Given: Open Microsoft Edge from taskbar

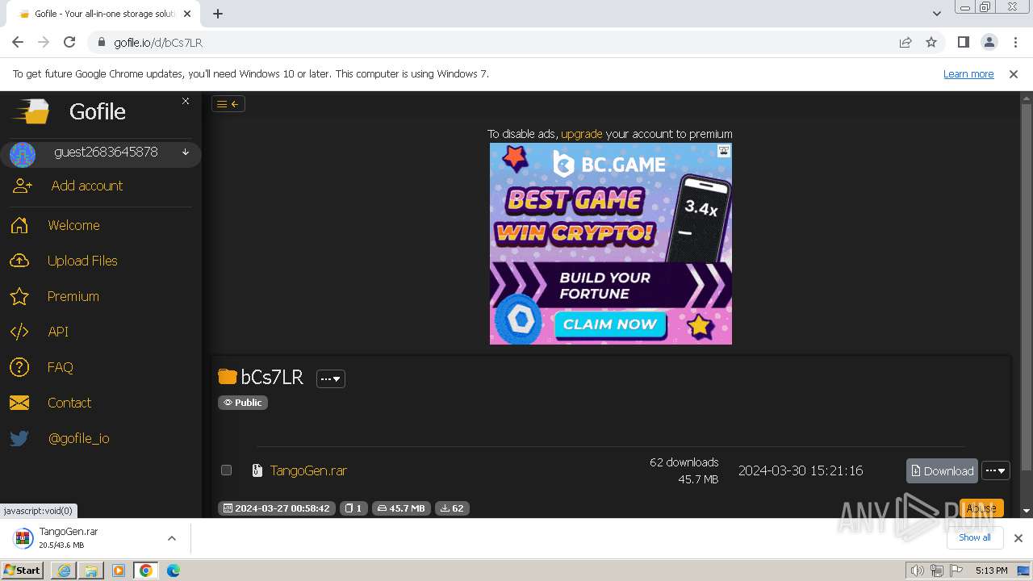Looking at the screenshot, I should click(x=174, y=570).
